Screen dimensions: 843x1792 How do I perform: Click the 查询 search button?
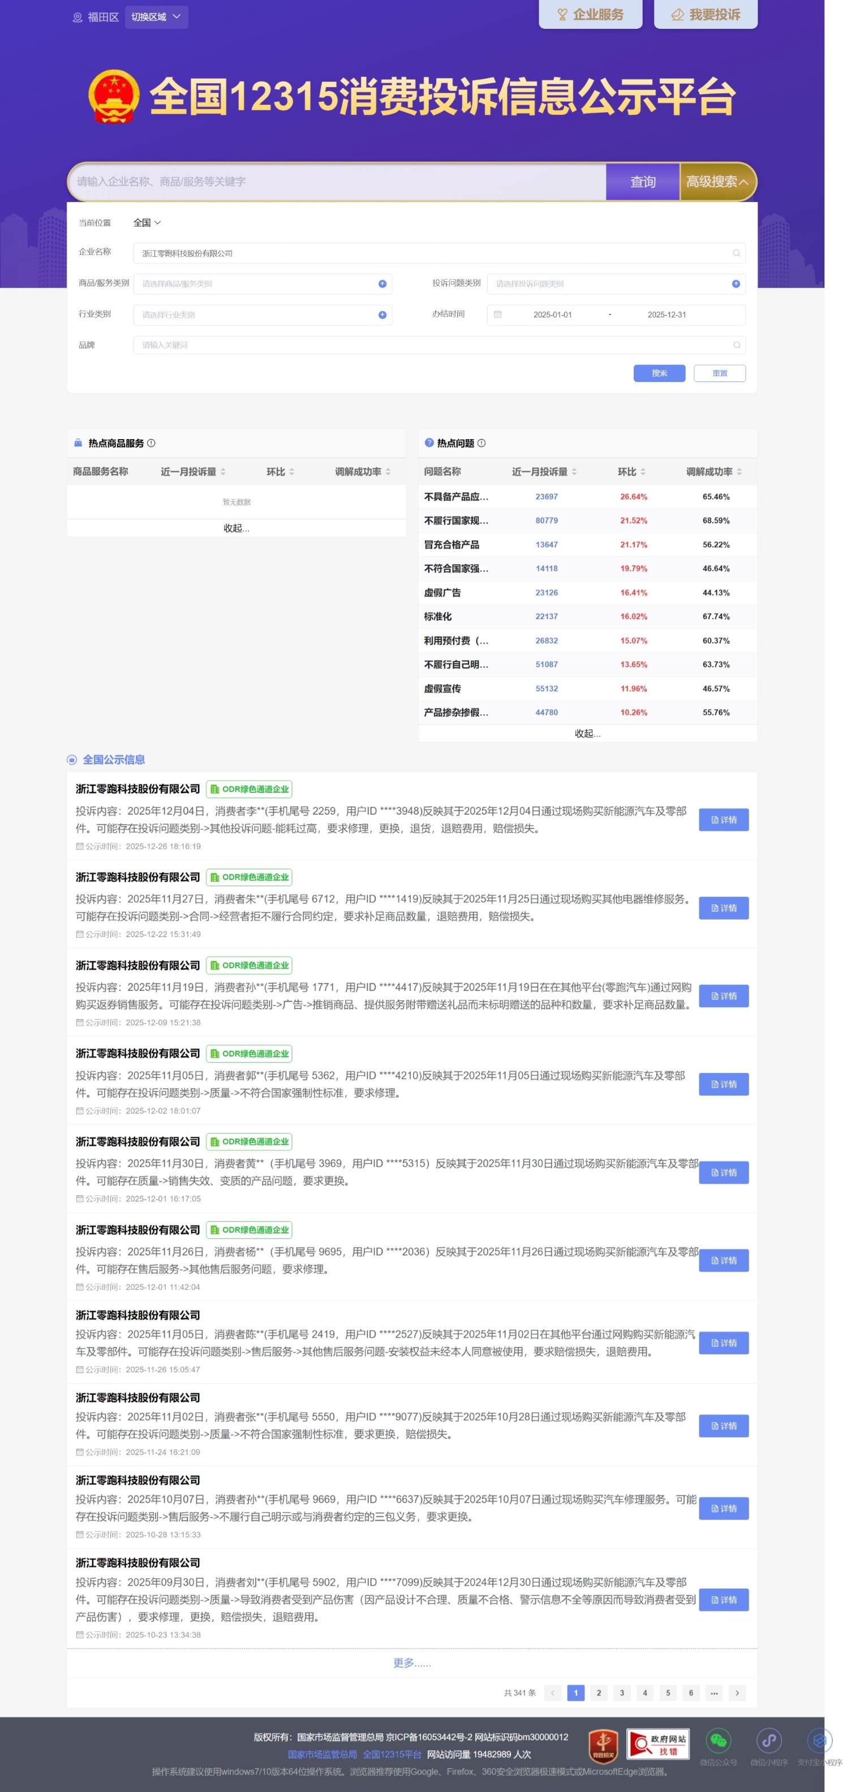[643, 182]
